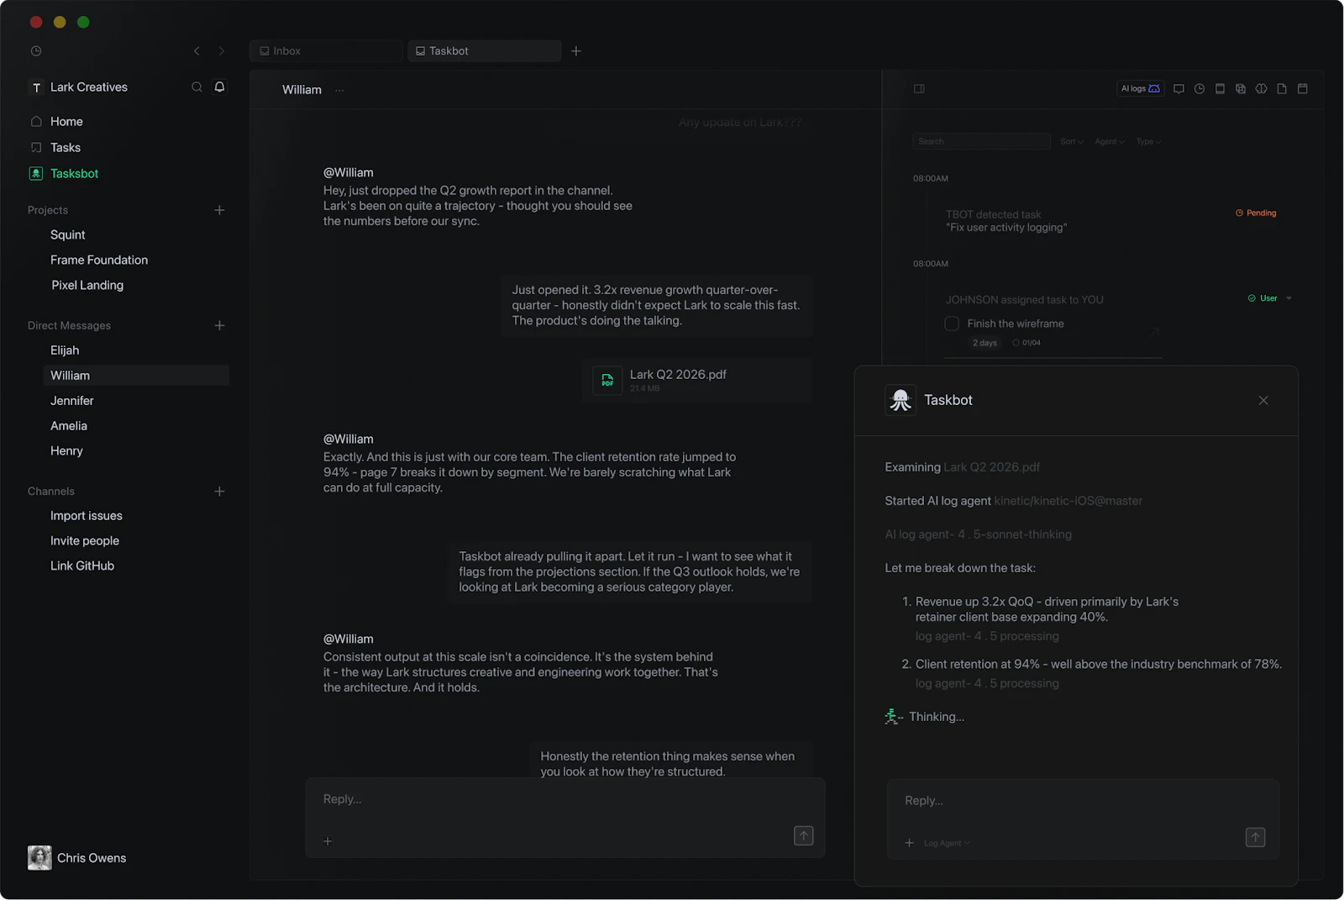This screenshot has width=1344, height=900.
Task: Start a new direct message with plus
Action: (x=219, y=325)
